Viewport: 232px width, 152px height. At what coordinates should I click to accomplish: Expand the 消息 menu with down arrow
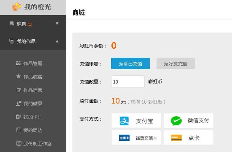[x=57, y=23]
